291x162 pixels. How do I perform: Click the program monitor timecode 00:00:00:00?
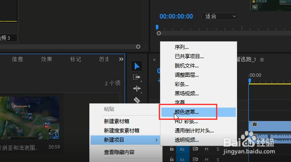tap(176, 16)
